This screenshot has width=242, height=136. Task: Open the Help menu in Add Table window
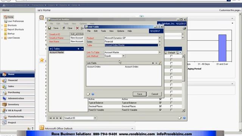(130, 31)
